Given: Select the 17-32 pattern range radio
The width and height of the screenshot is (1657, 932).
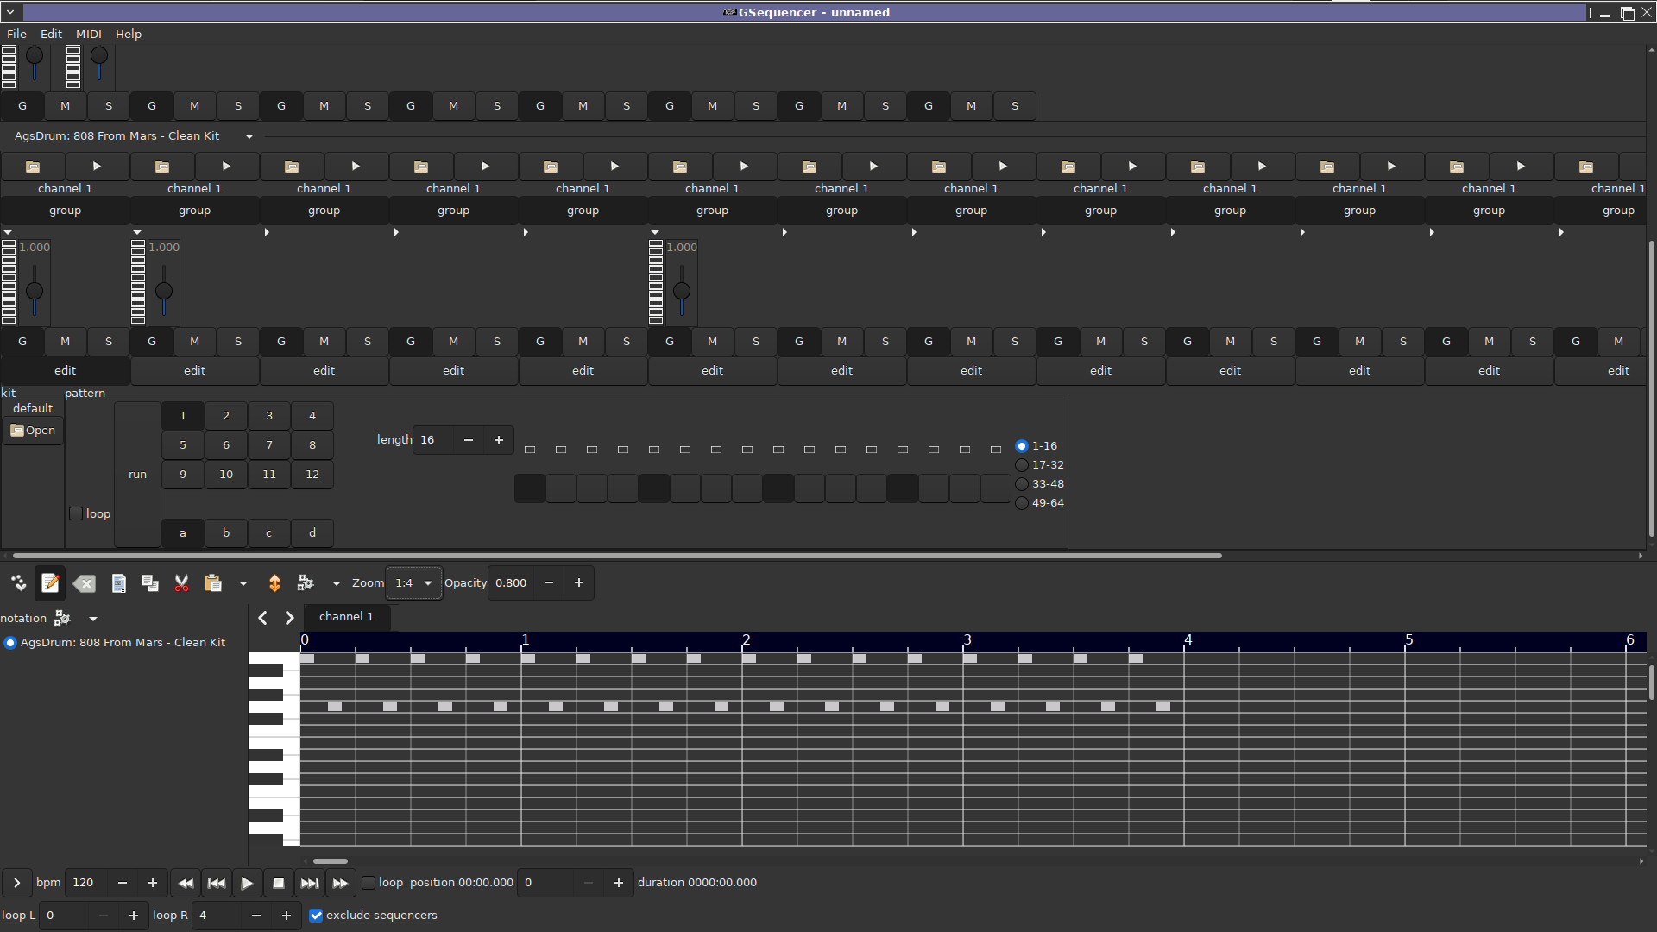Looking at the screenshot, I should [1022, 465].
